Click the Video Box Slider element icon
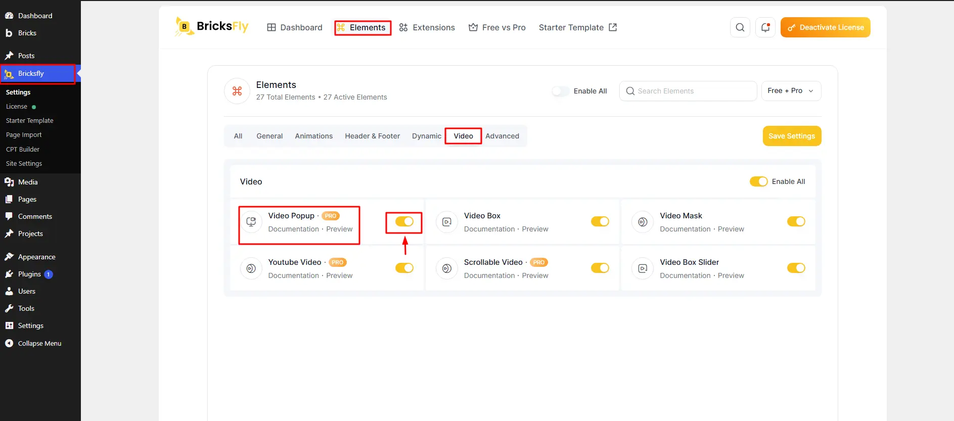This screenshot has height=421, width=954. pos(643,268)
